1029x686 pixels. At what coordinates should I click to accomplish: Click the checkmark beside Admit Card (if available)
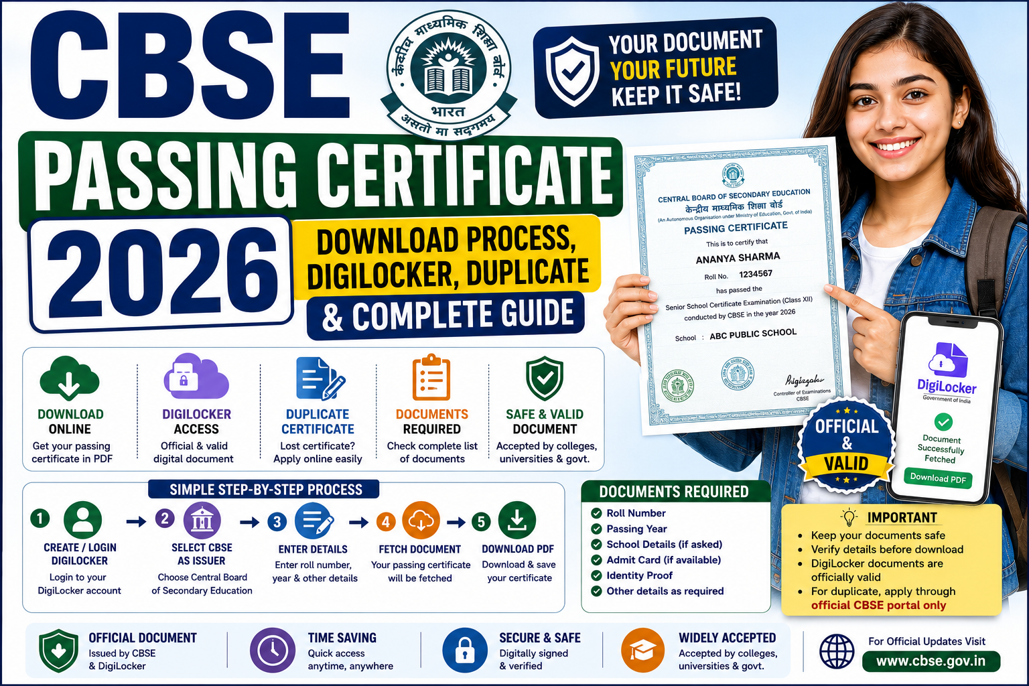[x=596, y=559]
